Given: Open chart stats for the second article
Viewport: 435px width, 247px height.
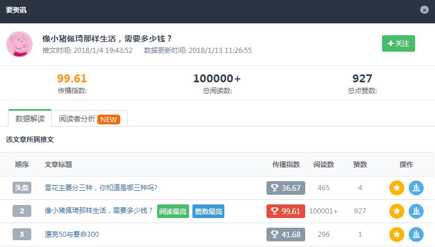Looking at the screenshot, I should tap(416, 211).
